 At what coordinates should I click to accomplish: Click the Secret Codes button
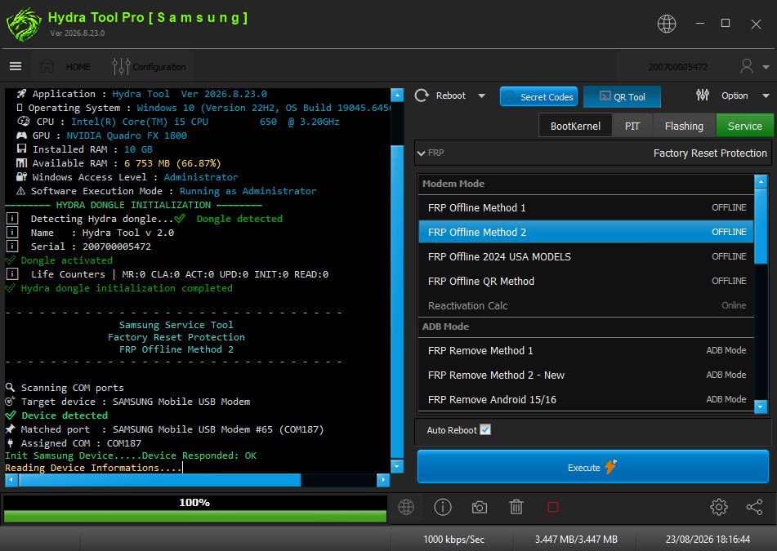(538, 96)
